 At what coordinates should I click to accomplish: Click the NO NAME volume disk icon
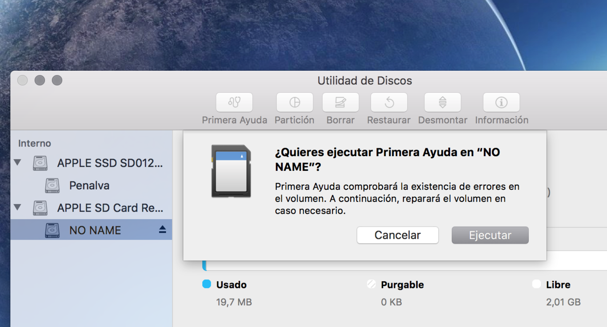pyautogui.click(x=52, y=230)
